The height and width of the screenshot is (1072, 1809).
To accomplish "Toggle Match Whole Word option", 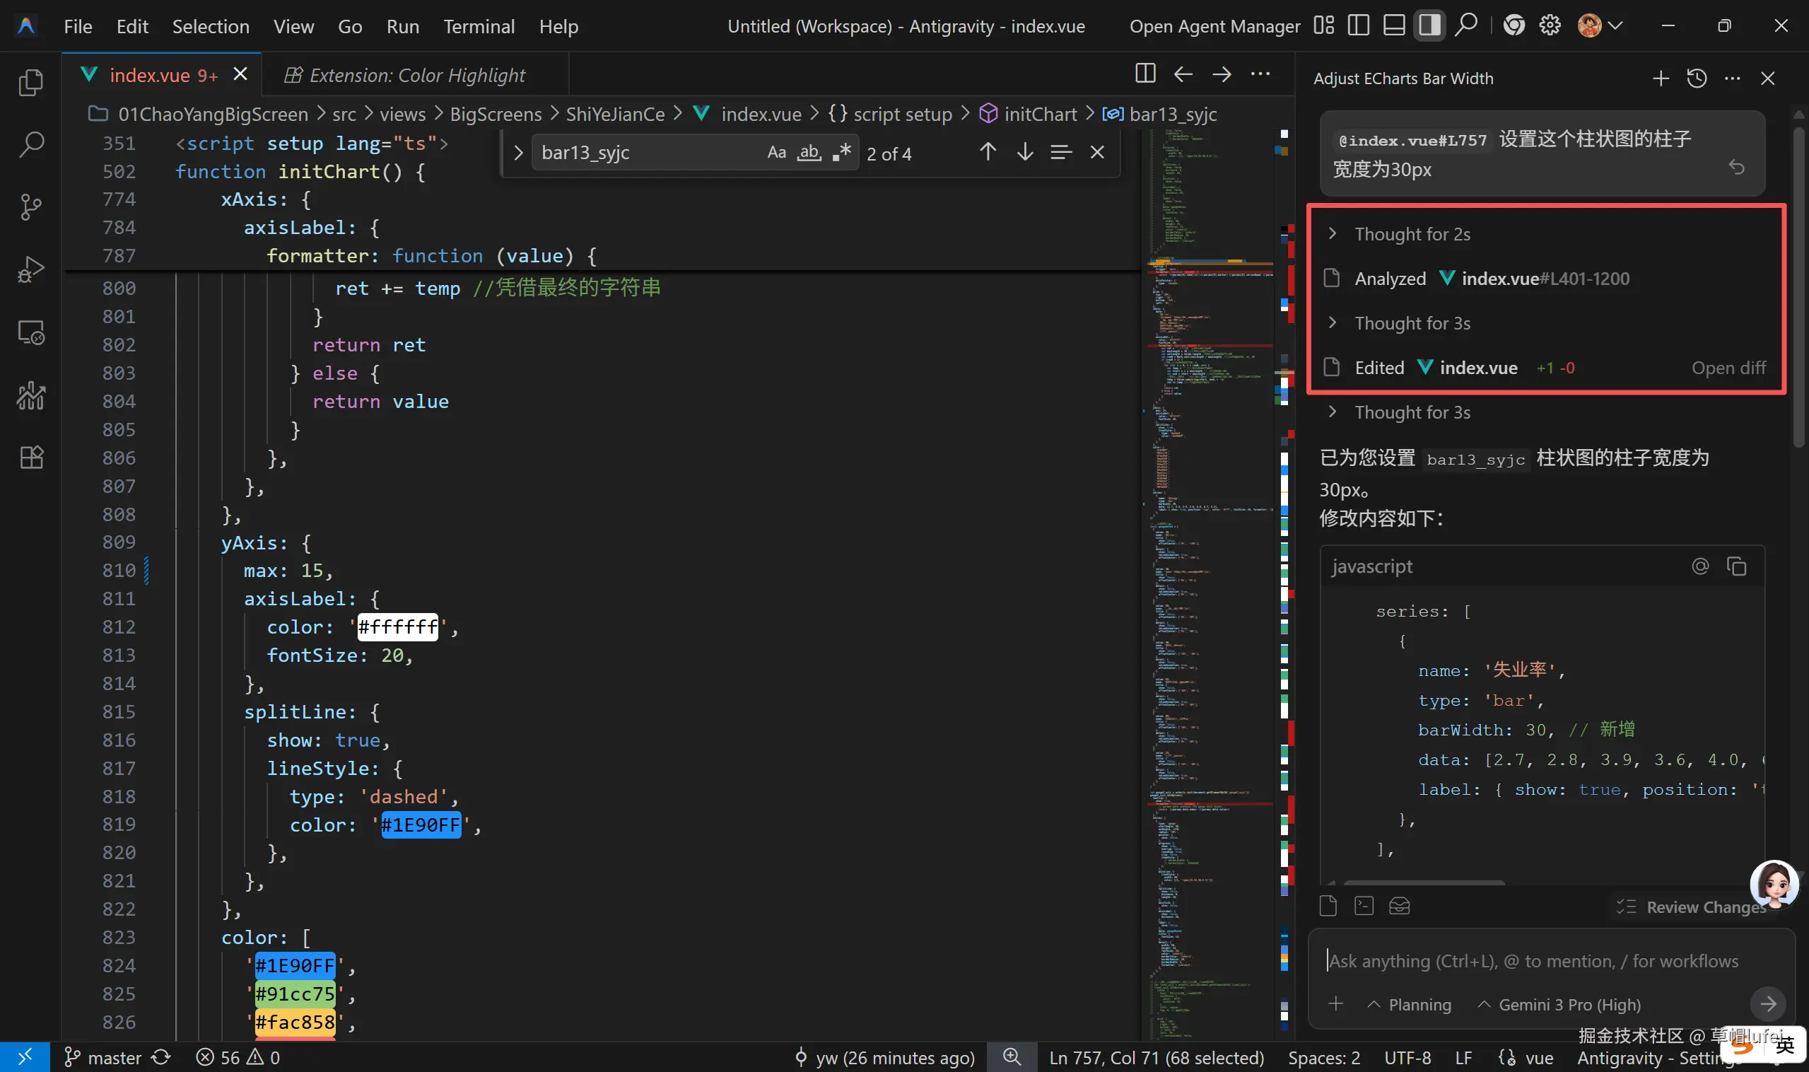I will [x=809, y=153].
